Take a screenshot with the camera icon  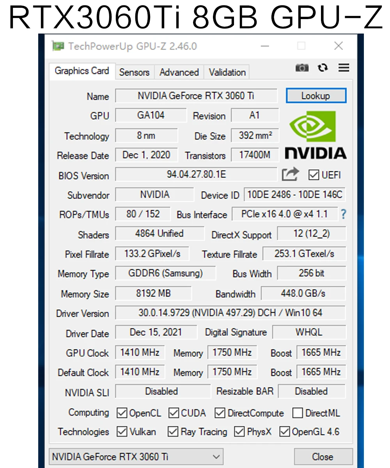[302, 68]
